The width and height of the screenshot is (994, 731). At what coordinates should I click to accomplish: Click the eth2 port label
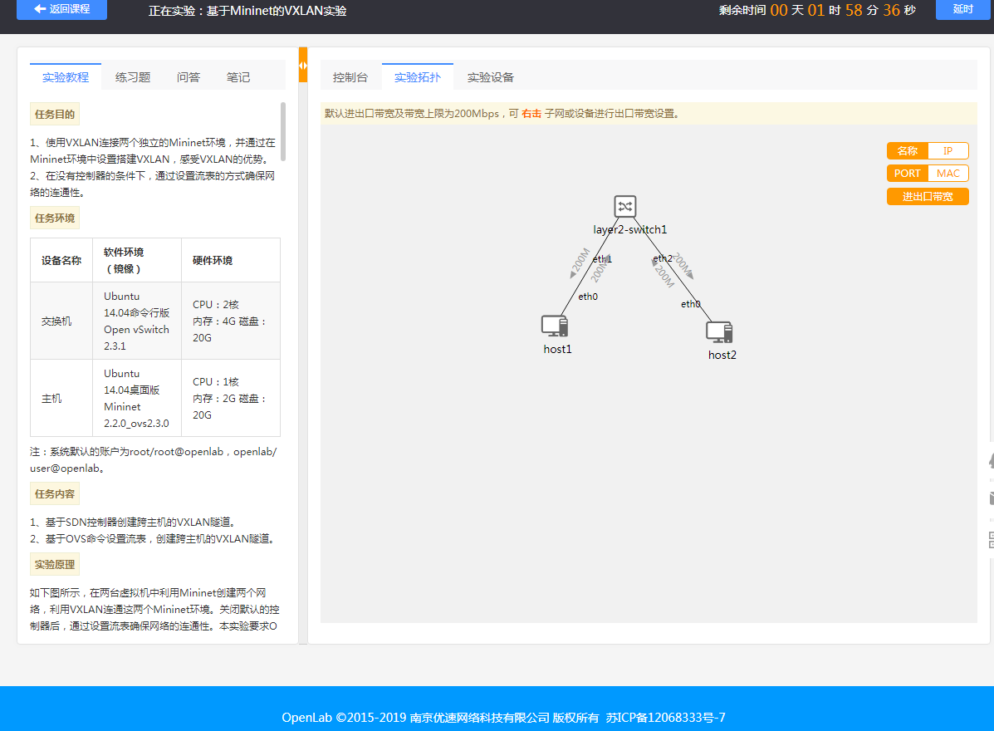pos(663,258)
